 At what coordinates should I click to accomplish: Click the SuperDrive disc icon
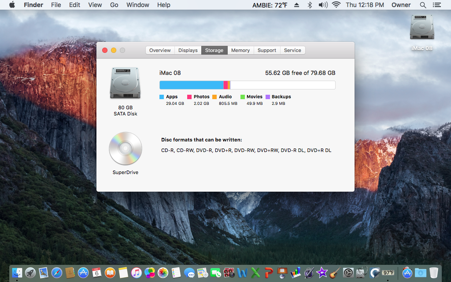pos(126,148)
